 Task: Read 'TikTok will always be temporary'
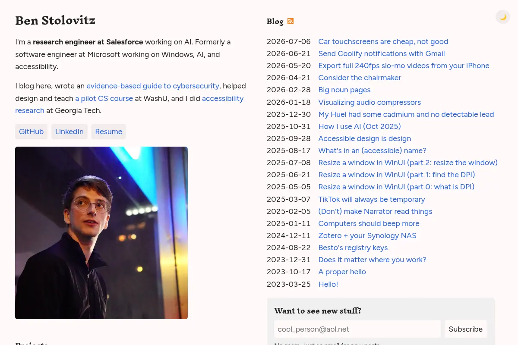(372, 199)
